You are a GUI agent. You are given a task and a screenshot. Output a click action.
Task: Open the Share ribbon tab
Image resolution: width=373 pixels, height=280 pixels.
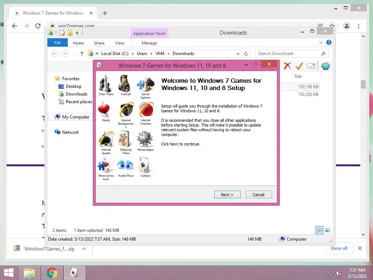tap(99, 43)
